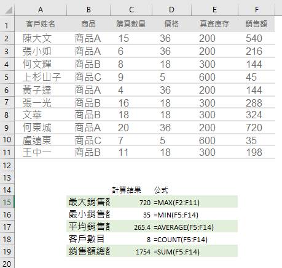The width and height of the screenshot is (282, 268).
Task: Click the result cell showing 1754
Action: 131,251
